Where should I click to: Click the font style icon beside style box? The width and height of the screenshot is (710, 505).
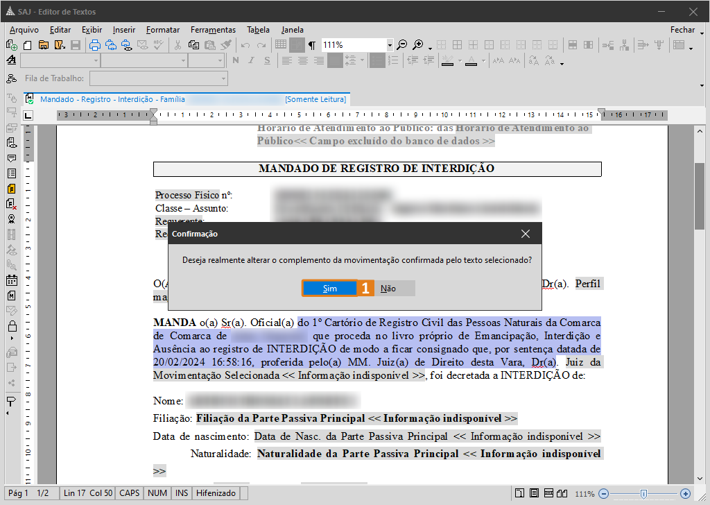11,60
